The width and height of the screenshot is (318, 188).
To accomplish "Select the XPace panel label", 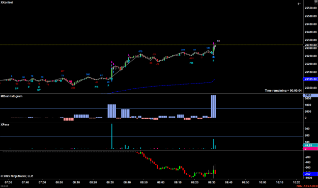I will coord(5,125).
